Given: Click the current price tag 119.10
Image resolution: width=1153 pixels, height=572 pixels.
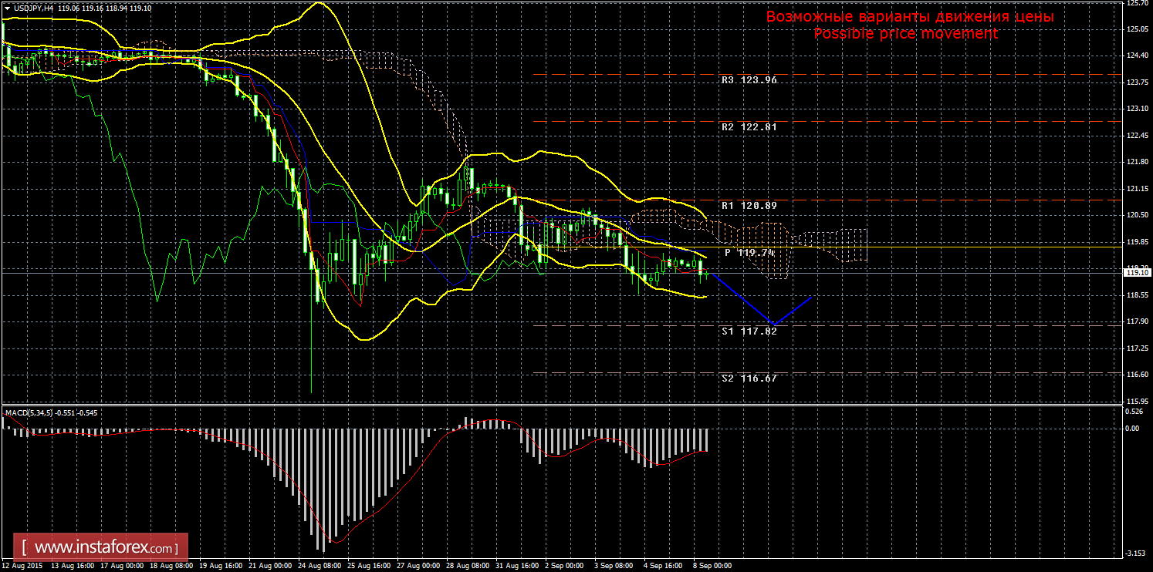Looking at the screenshot, I should click(x=1137, y=272).
